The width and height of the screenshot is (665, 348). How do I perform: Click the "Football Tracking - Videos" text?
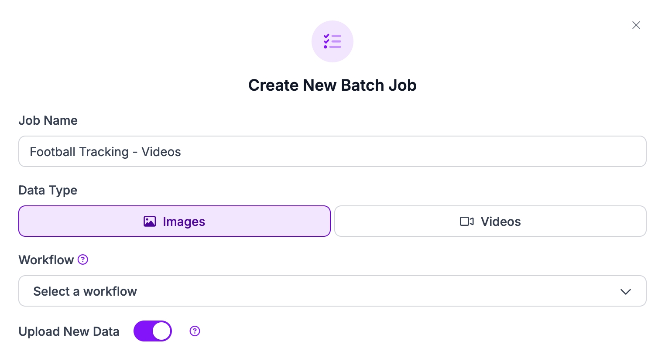(105, 152)
